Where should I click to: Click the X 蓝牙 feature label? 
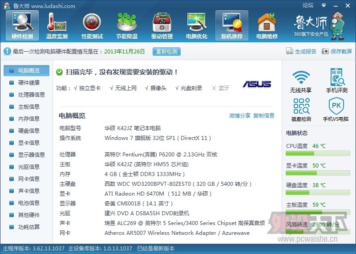coord(220,88)
